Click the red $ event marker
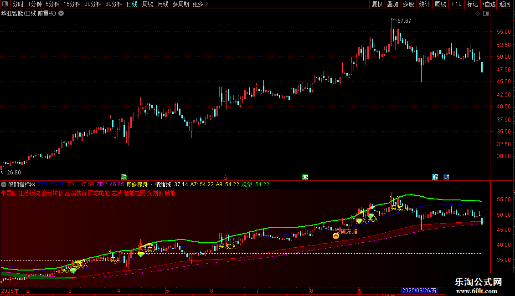Image resolution: width=515 pixels, height=296 pixels. (225, 177)
